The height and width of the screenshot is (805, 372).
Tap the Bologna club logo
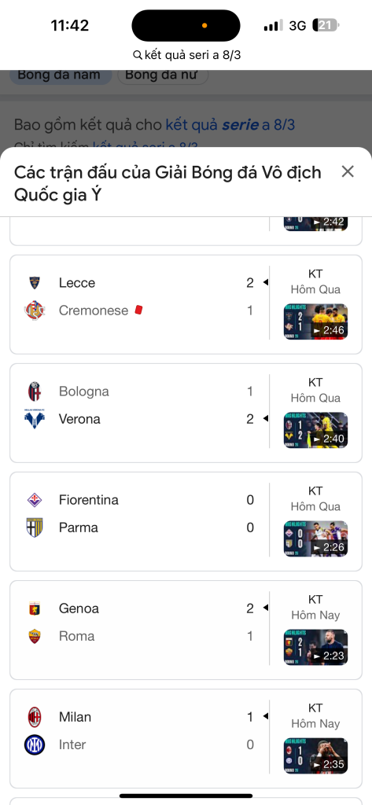35,391
